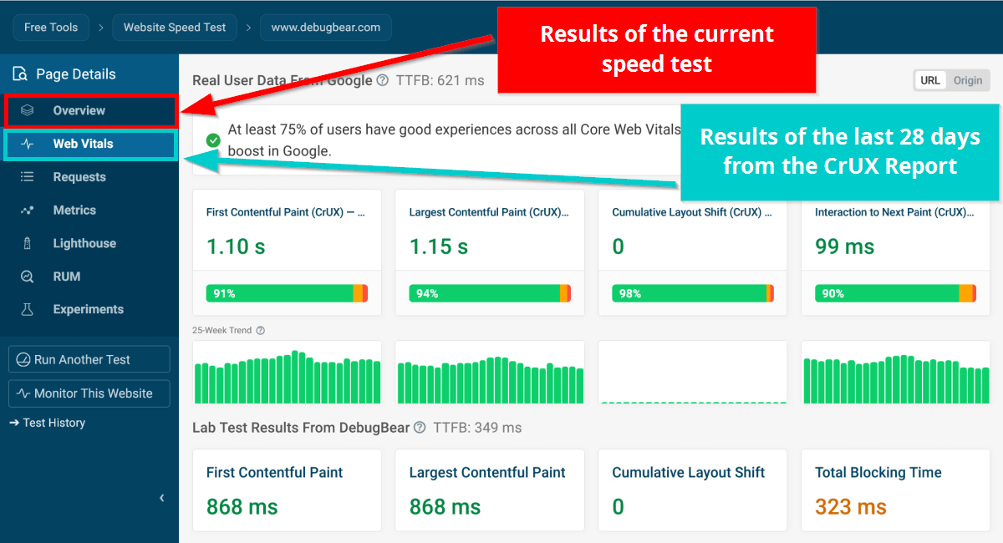Open the Largest Contentful Paint trend chart

pyautogui.click(x=490, y=372)
